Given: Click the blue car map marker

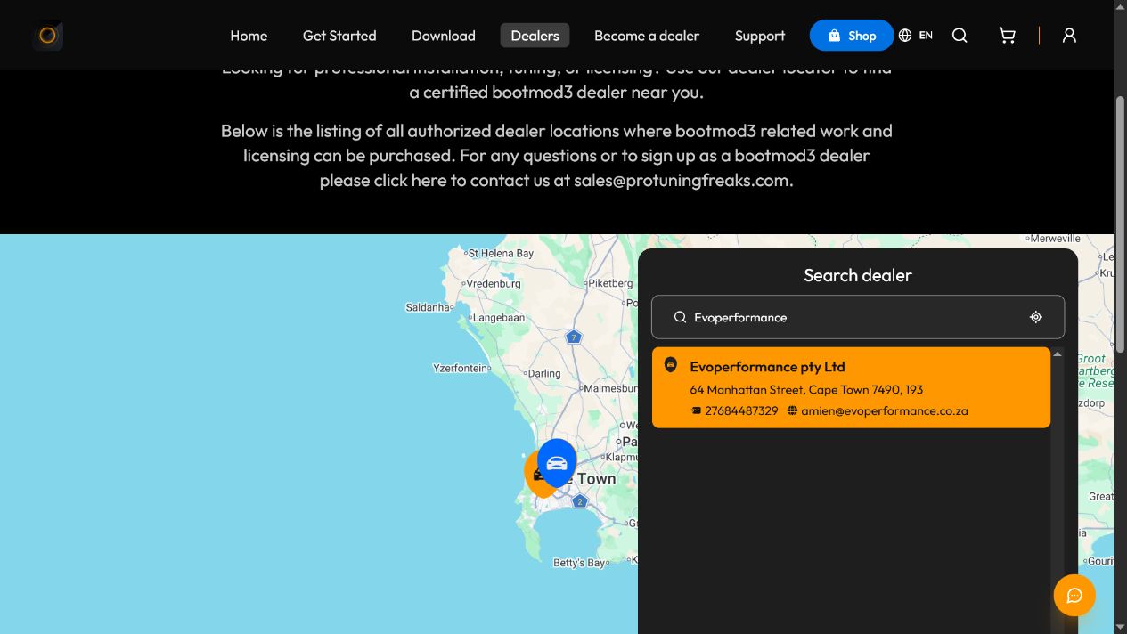Looking at the screenshot, I should (x=557, y=463).
